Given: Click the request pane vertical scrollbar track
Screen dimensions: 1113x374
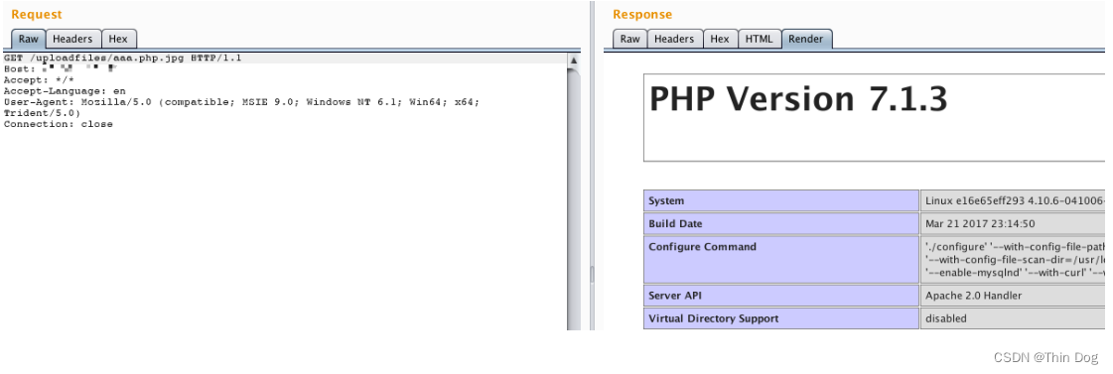Looking at the screenshot, I should tap(574, 198).
